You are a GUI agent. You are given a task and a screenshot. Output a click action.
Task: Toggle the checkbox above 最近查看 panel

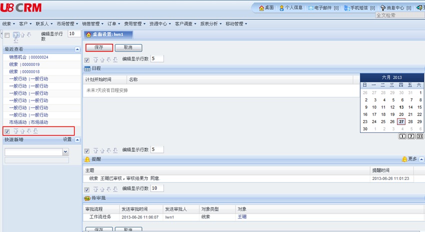pos(7,35)
